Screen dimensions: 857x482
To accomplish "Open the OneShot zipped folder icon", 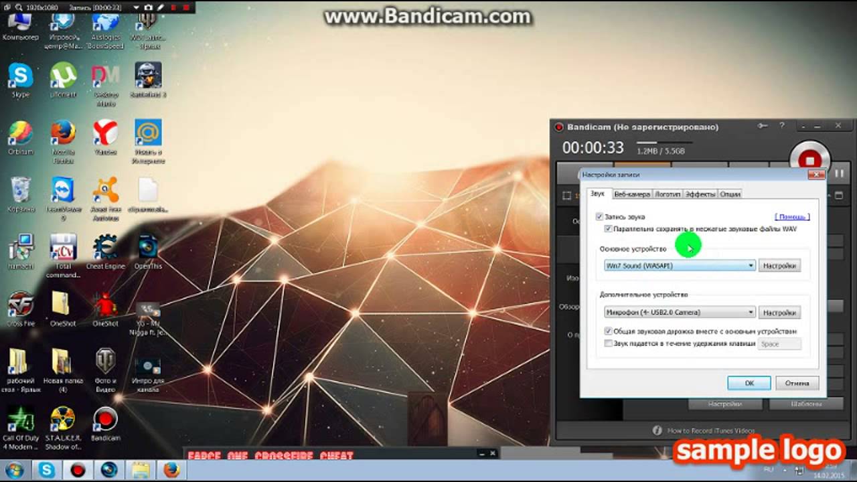I will point(63,309).
